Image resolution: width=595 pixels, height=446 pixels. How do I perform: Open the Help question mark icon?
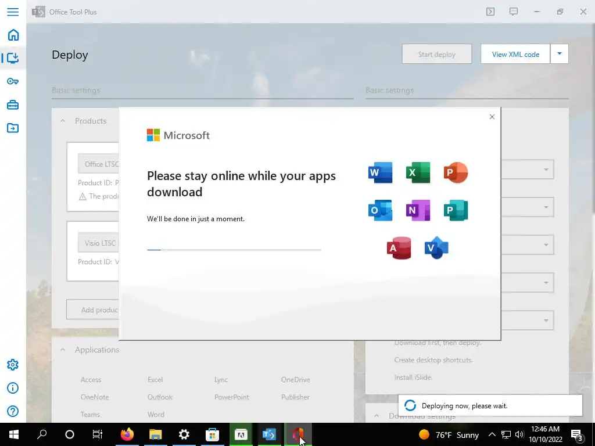pos(13,411)
